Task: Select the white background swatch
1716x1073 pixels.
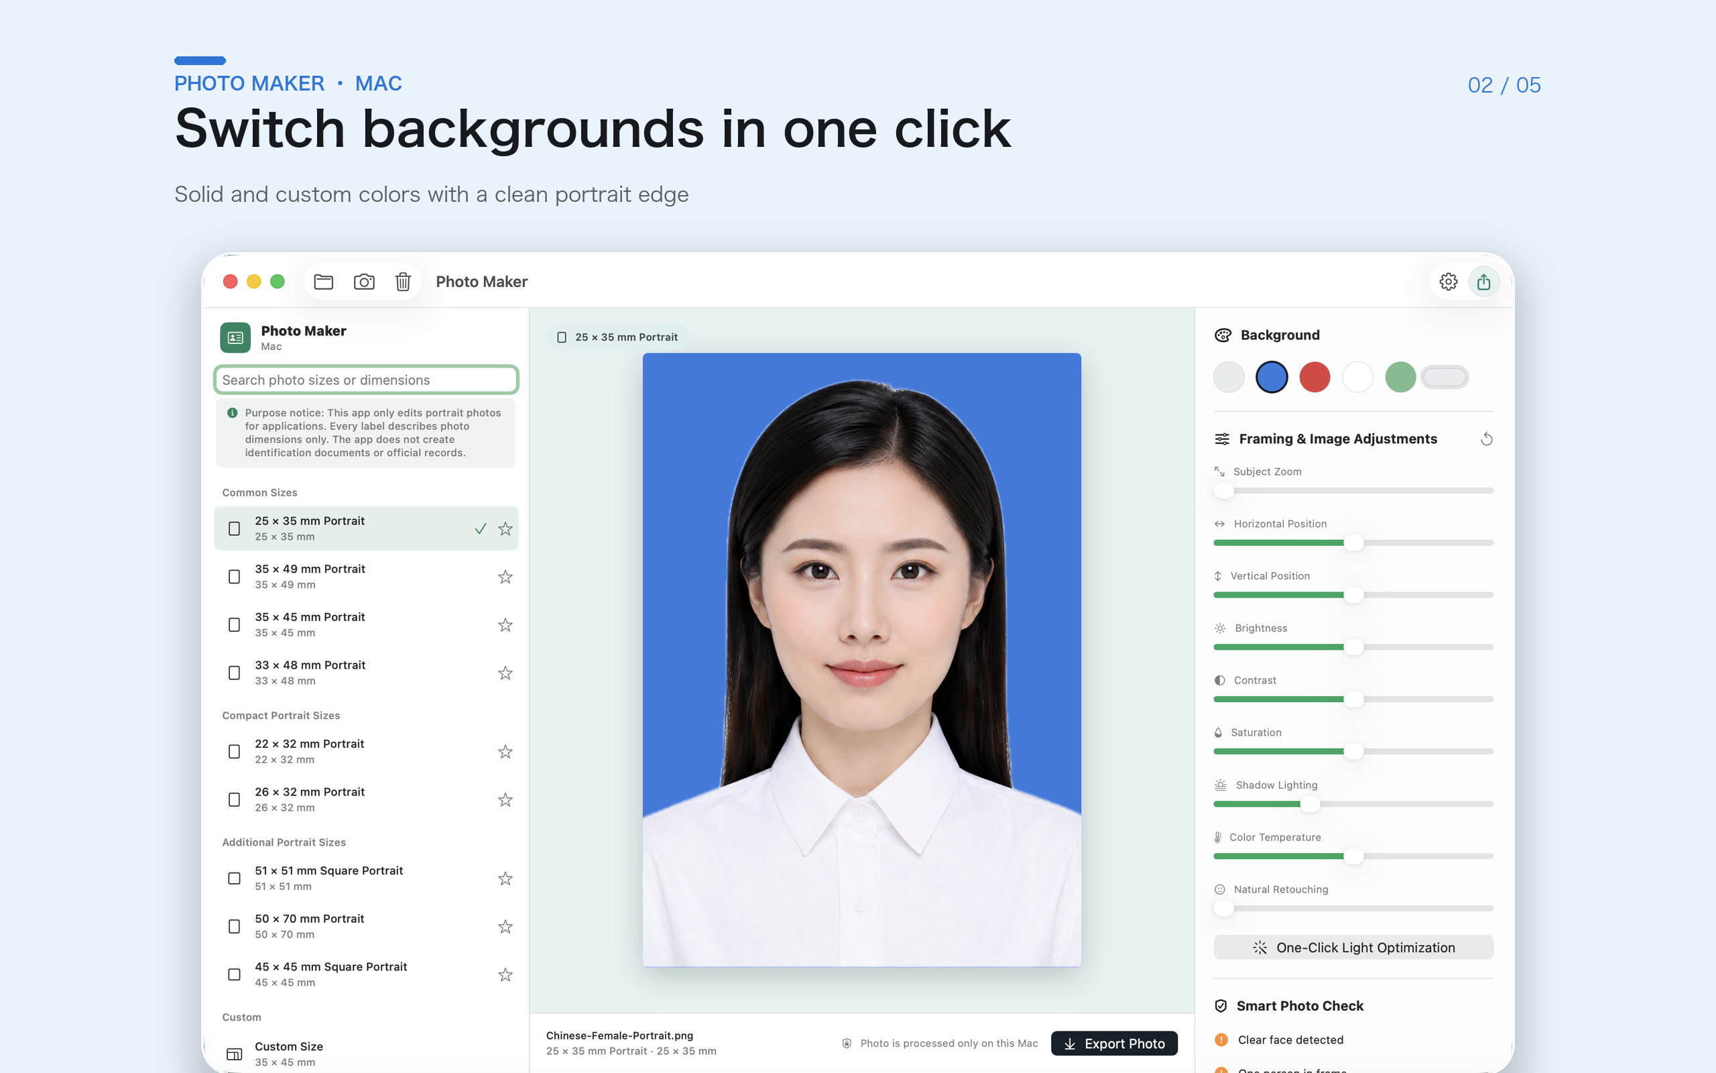Action: pos(1357,377)
